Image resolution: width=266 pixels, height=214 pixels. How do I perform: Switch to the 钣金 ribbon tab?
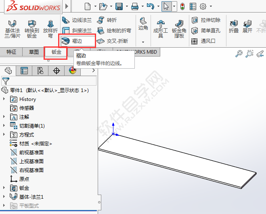pos(57,52)
